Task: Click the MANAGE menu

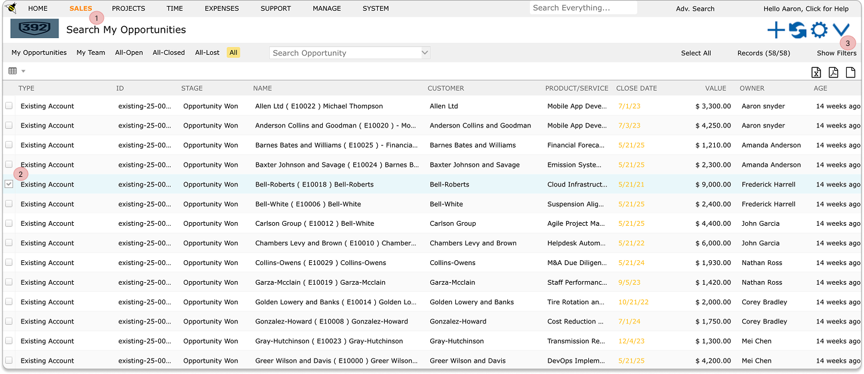Action: (x=327, y=9)
